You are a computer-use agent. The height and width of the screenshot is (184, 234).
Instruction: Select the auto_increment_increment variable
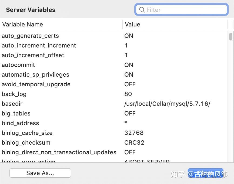click(39, 46)
